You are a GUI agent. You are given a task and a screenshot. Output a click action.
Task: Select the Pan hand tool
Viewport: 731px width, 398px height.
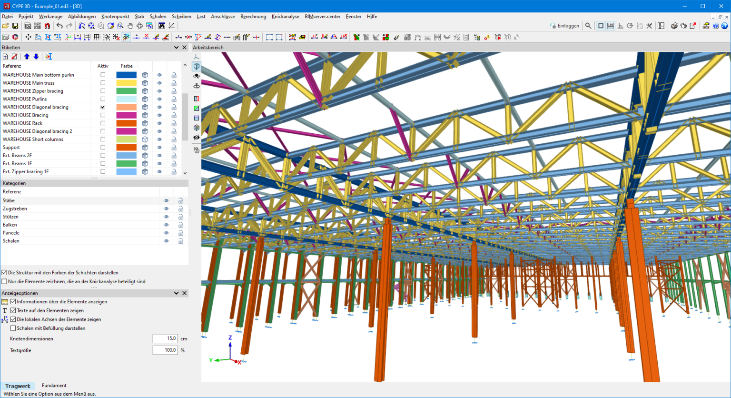pyautogui.click(x=130, y=26)
